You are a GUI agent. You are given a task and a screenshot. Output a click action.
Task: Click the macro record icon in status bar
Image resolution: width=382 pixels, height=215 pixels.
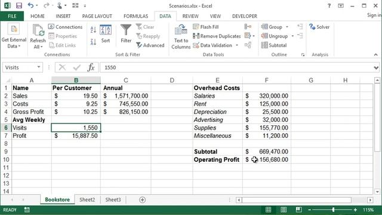[x=27, y=210]
